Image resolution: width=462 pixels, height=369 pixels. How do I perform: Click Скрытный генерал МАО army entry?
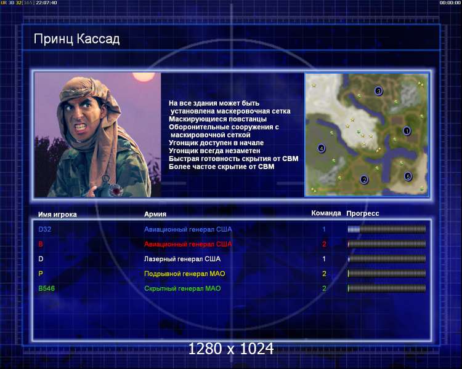(182, 288)
